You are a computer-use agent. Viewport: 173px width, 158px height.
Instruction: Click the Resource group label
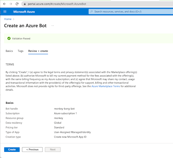click(15, 118)
